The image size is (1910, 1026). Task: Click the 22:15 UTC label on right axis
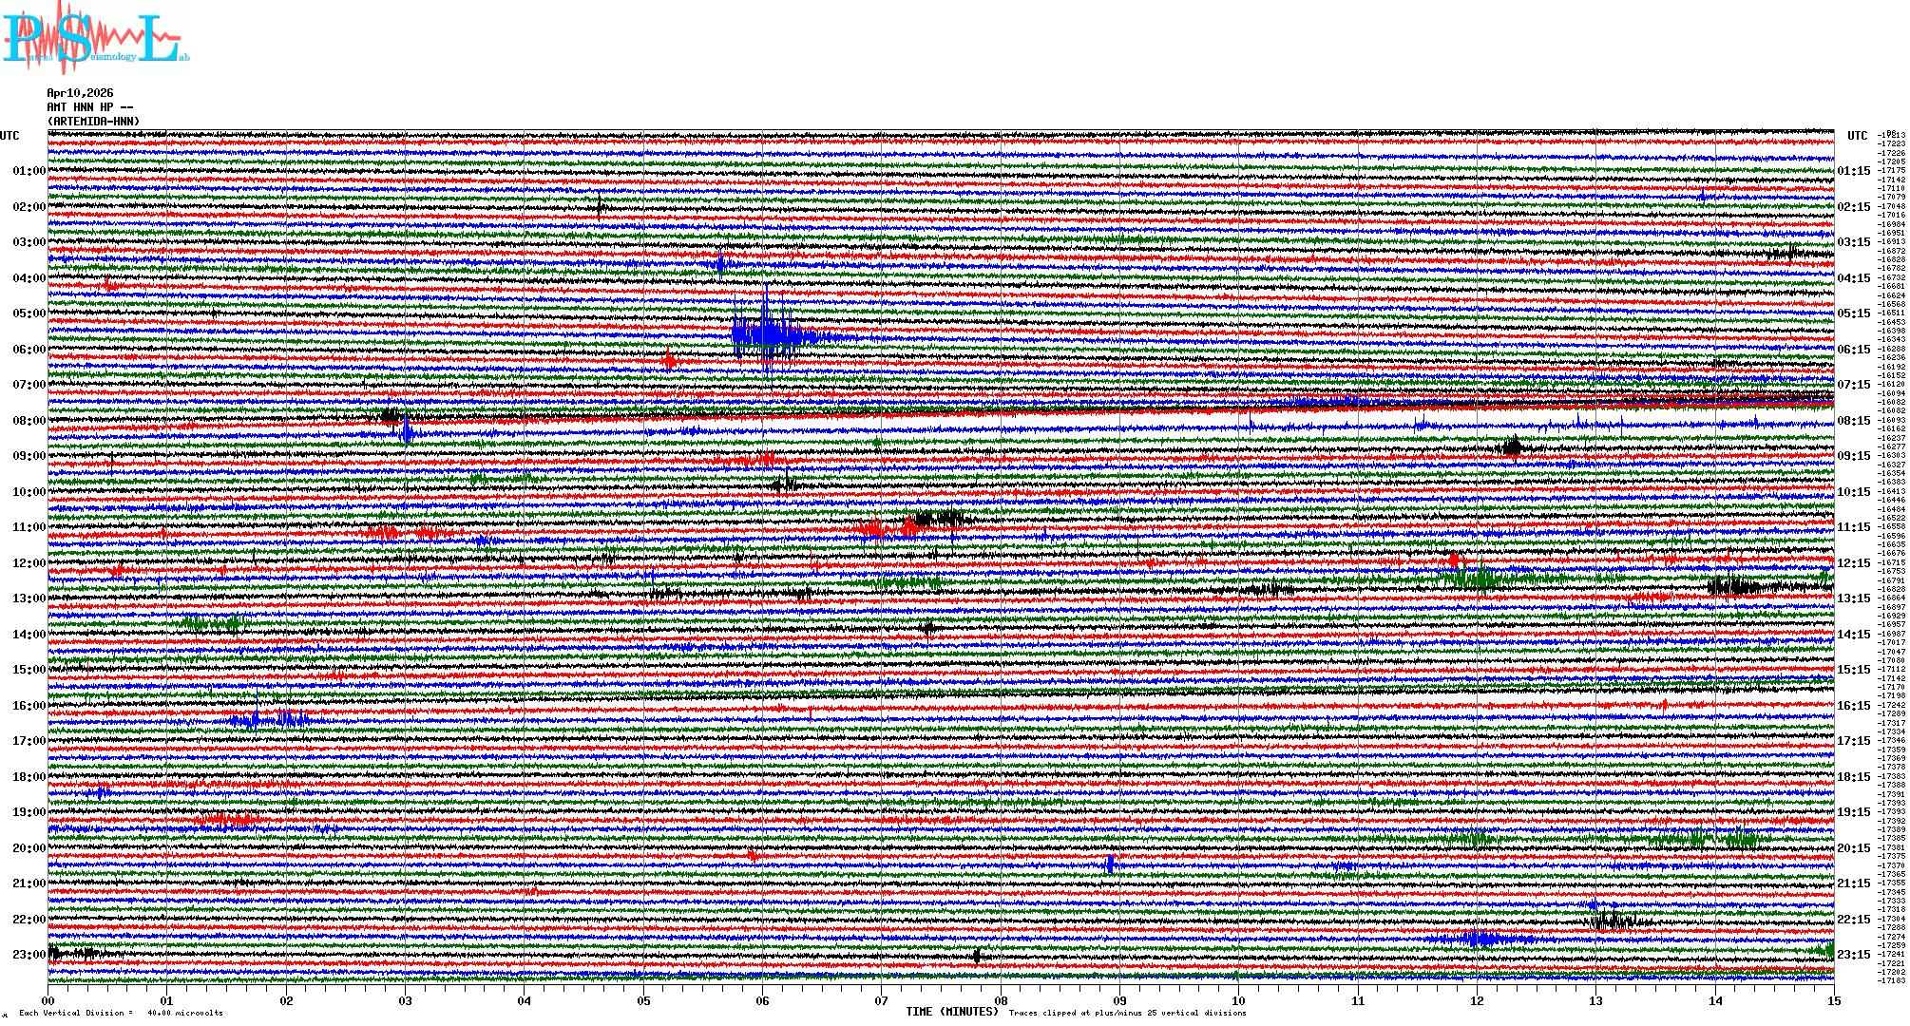click(x=1853, y=920)
